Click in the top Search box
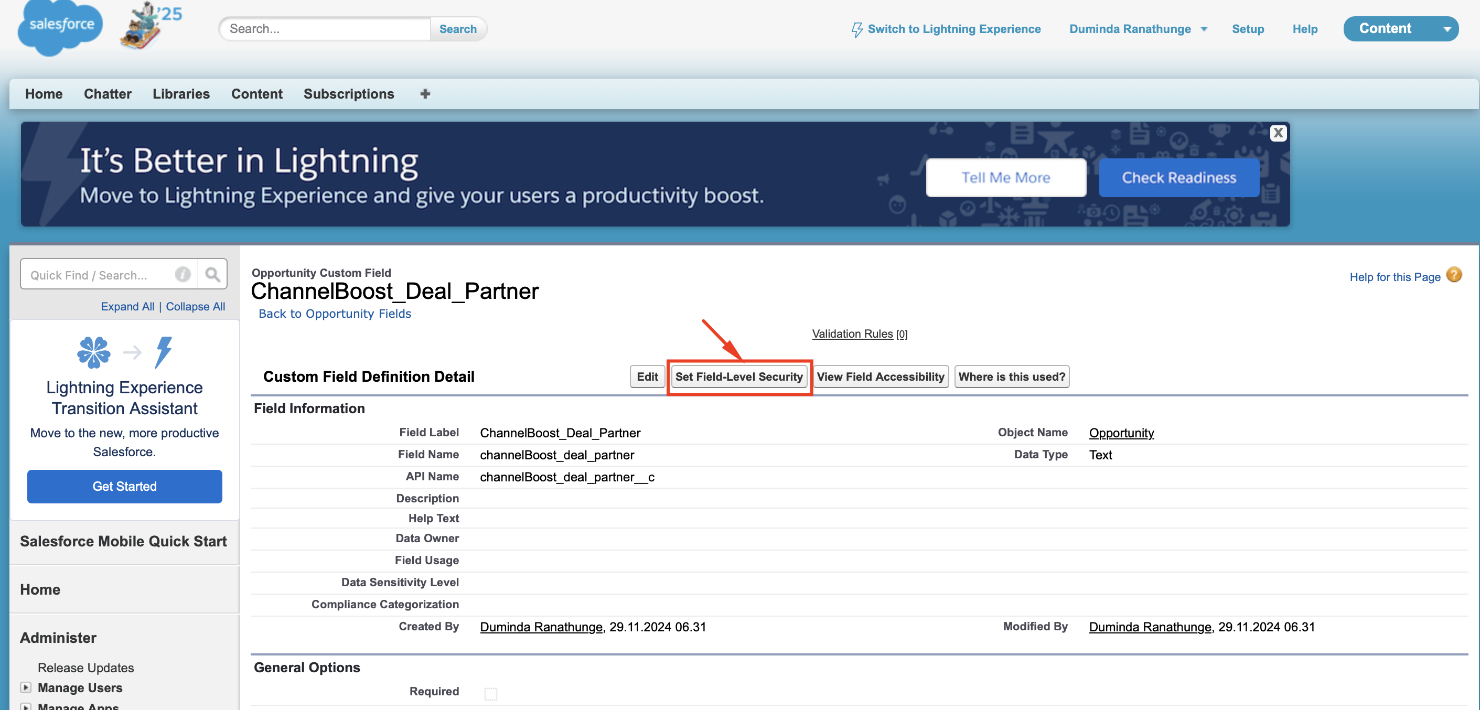This screenshot has height=710, width=1480. coord(325,29)
